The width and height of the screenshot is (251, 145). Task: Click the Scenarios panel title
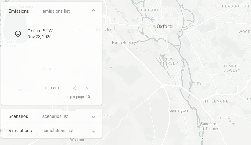[18, 116]
